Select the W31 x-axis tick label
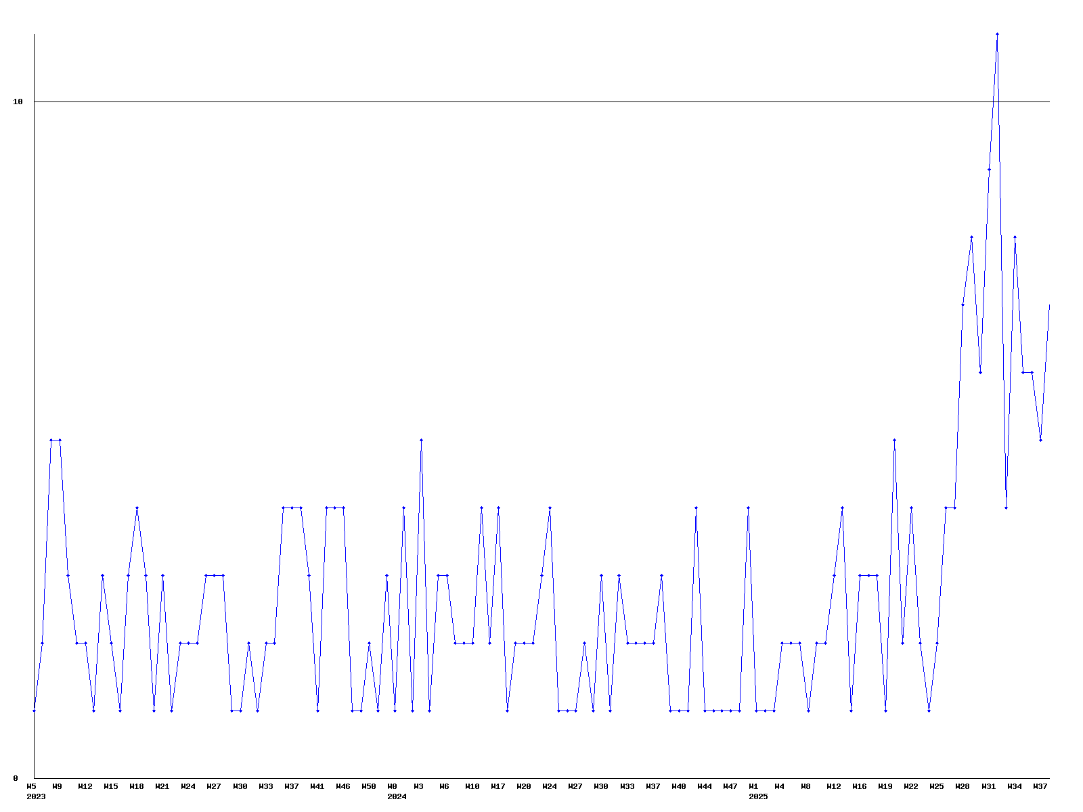Screen dimensions: 1083x812 [989, 787]
